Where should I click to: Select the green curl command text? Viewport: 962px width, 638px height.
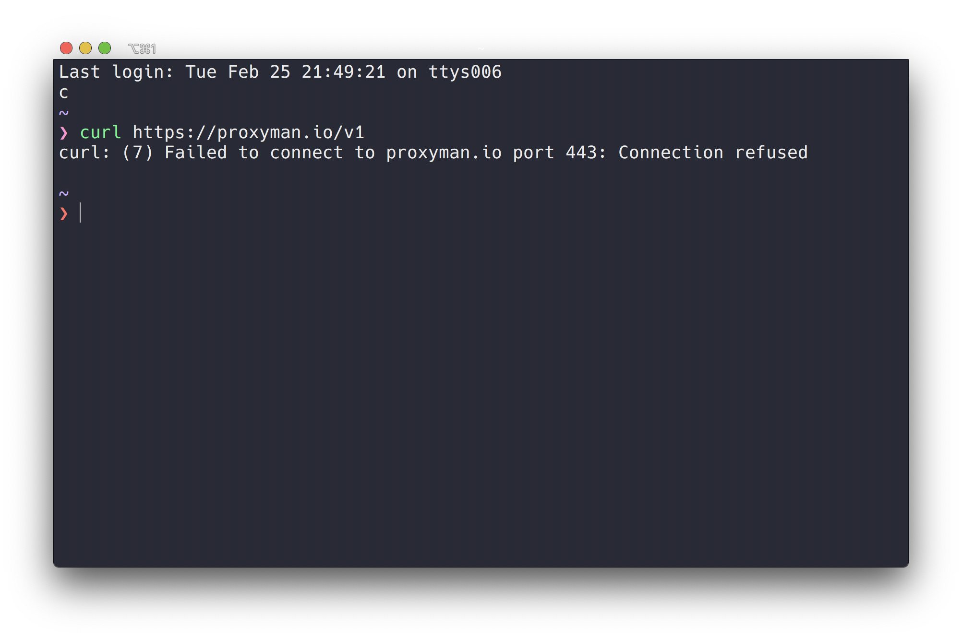point(100,133)
